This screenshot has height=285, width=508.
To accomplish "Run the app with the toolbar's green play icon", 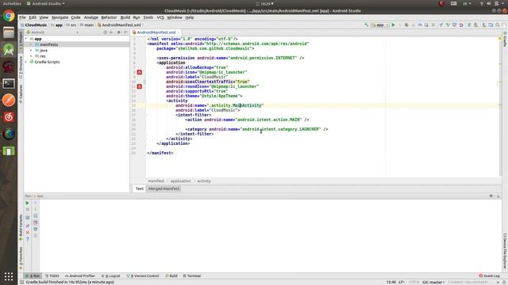I will tap(394, 25).
